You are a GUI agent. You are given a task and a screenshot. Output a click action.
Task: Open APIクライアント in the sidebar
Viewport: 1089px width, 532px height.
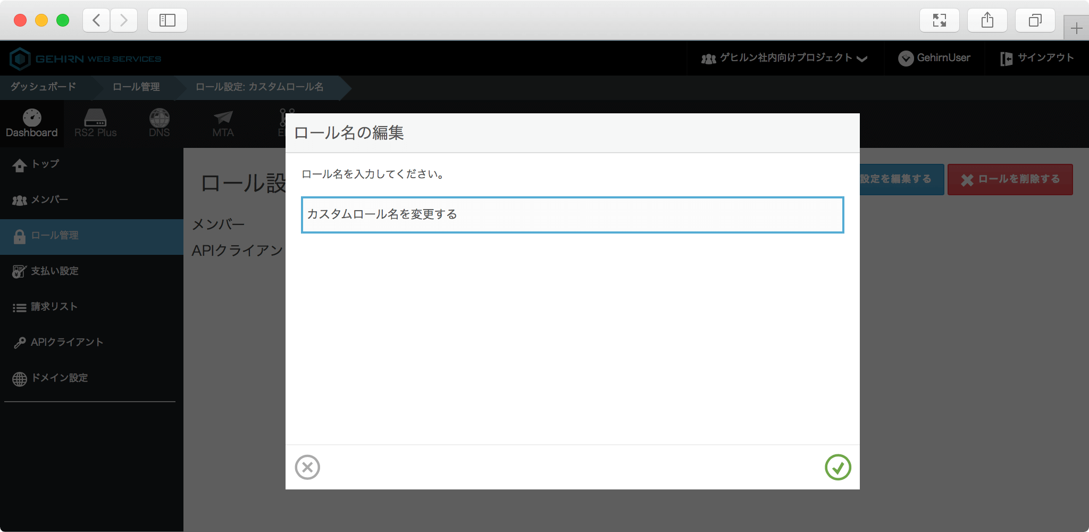click(66, 343)
